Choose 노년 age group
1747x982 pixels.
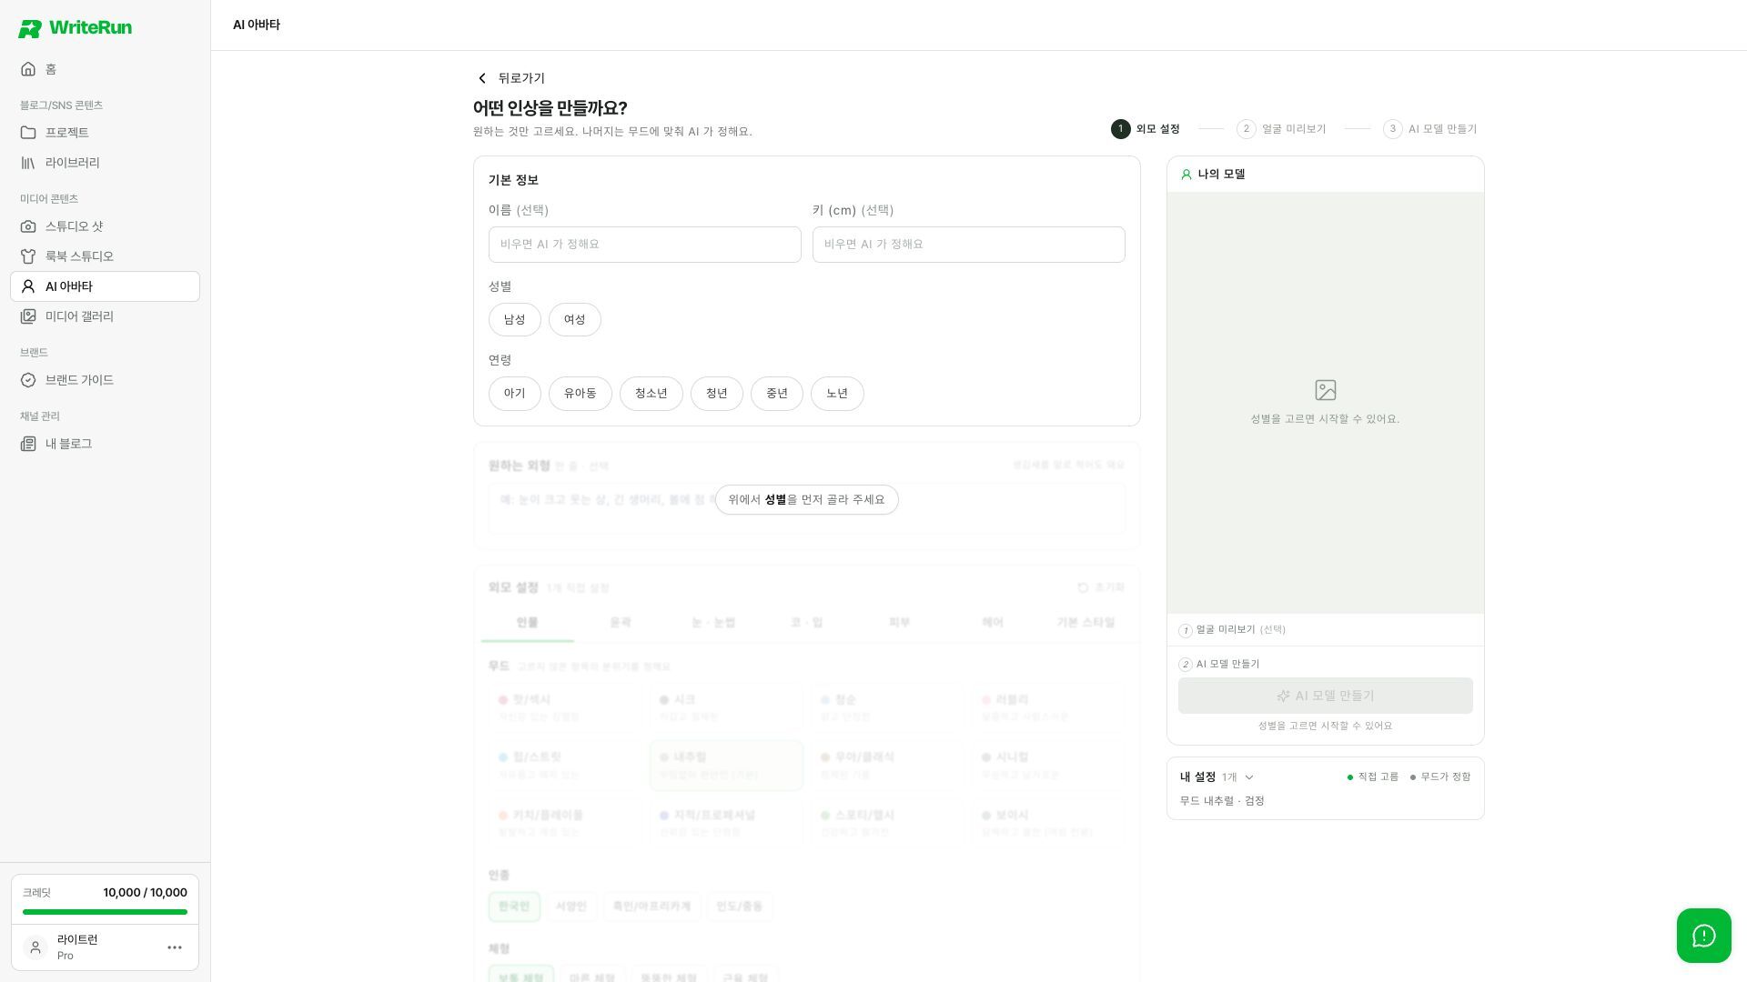pos(837,394)
